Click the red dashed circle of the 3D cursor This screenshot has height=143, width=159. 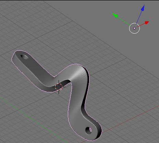coord(59,87)
